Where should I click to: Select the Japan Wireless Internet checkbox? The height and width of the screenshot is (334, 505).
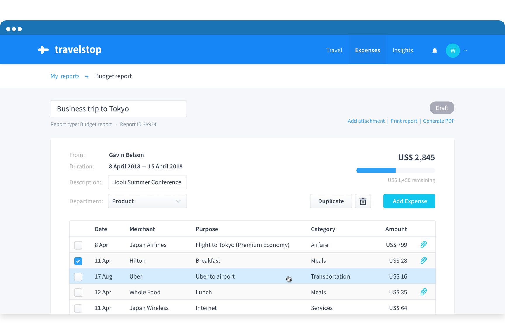(x=78, y=308)
